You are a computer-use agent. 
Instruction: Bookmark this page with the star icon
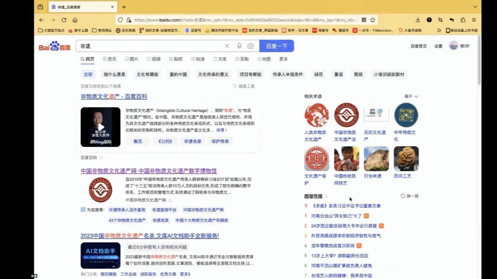click(373, 20)
